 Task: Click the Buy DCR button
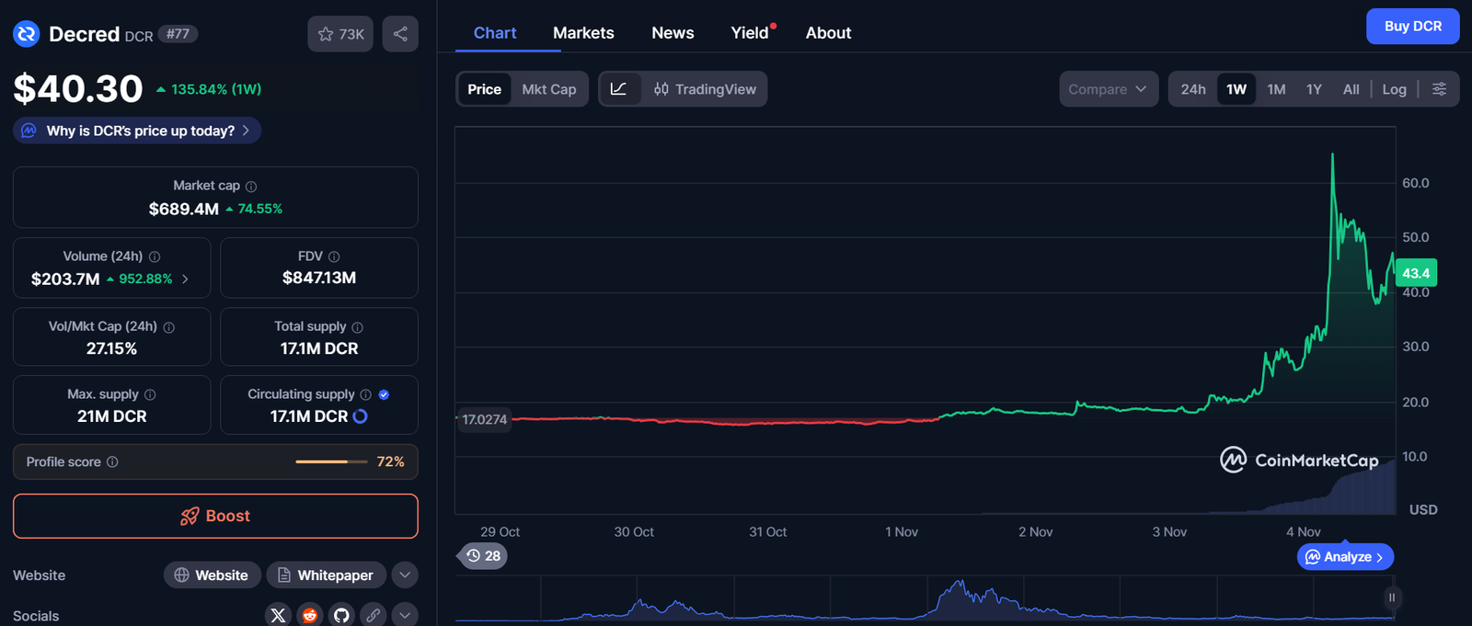(1412, 27)
